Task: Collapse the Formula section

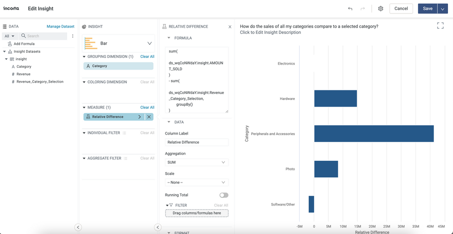Action: coord(169,38)
